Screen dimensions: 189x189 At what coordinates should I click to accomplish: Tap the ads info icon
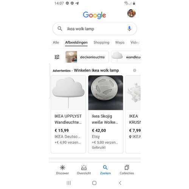[x=135, y=70]
